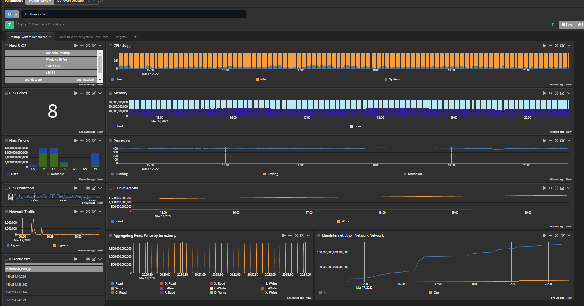584x306 pixels.
Task: Toggle the Idle series in CPU Usage legend
Action: click(262, 79)
